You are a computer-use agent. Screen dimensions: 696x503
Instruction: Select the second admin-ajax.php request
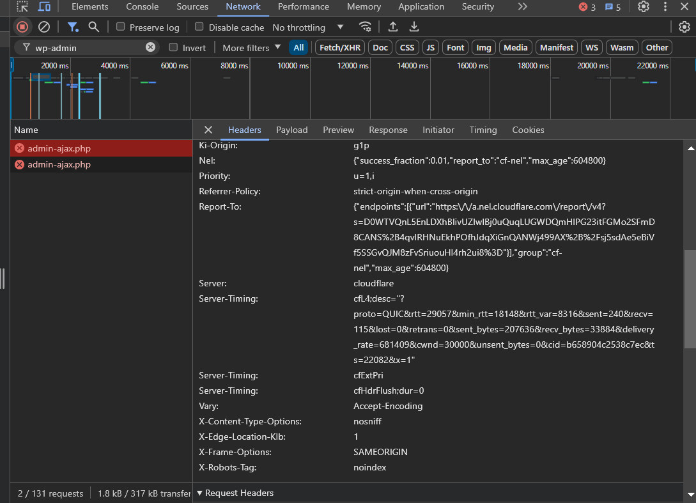coord(59,164)
